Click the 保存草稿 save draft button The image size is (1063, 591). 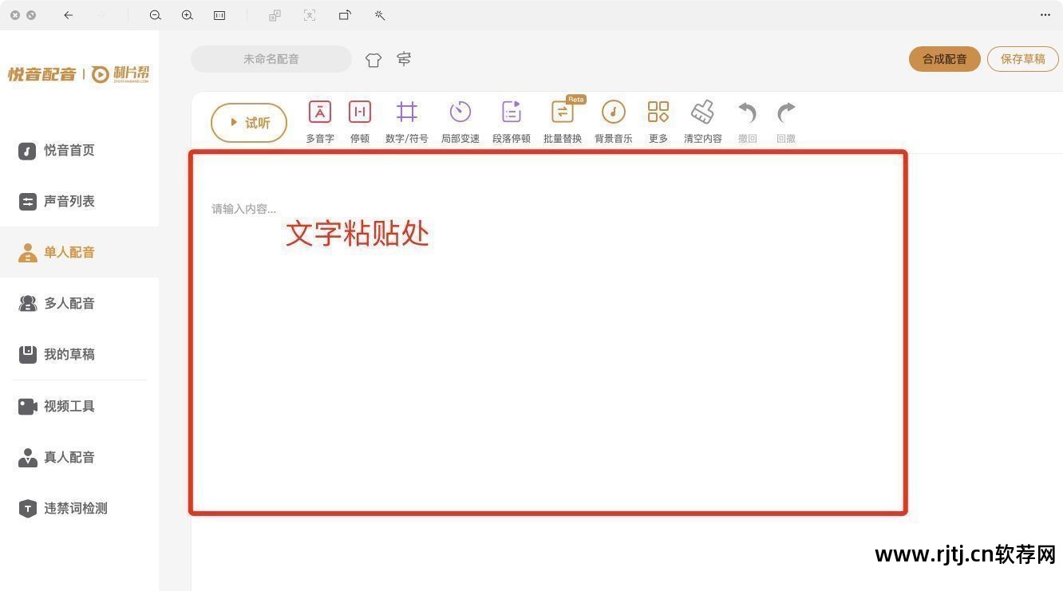[1023, 59]
